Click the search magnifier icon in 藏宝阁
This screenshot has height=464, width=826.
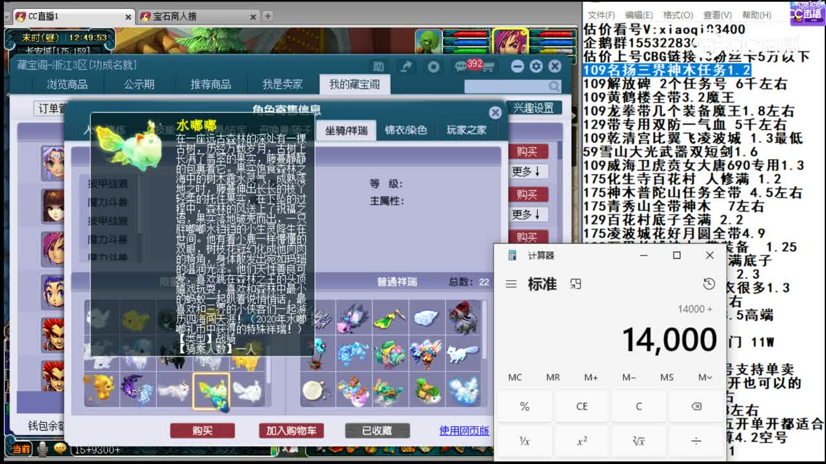point(554,86)
